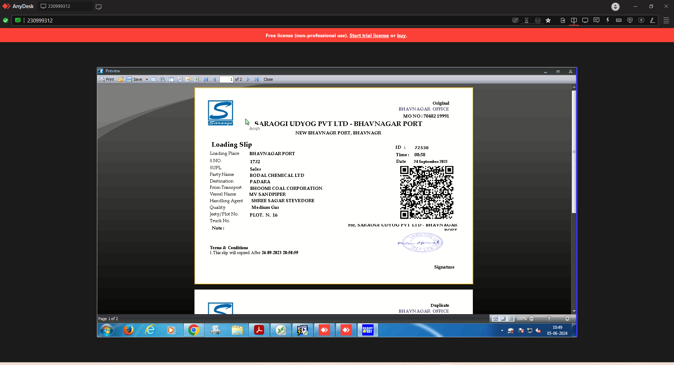
Task: Expand the Save dropdown arrow
Action: click(147, 79)
